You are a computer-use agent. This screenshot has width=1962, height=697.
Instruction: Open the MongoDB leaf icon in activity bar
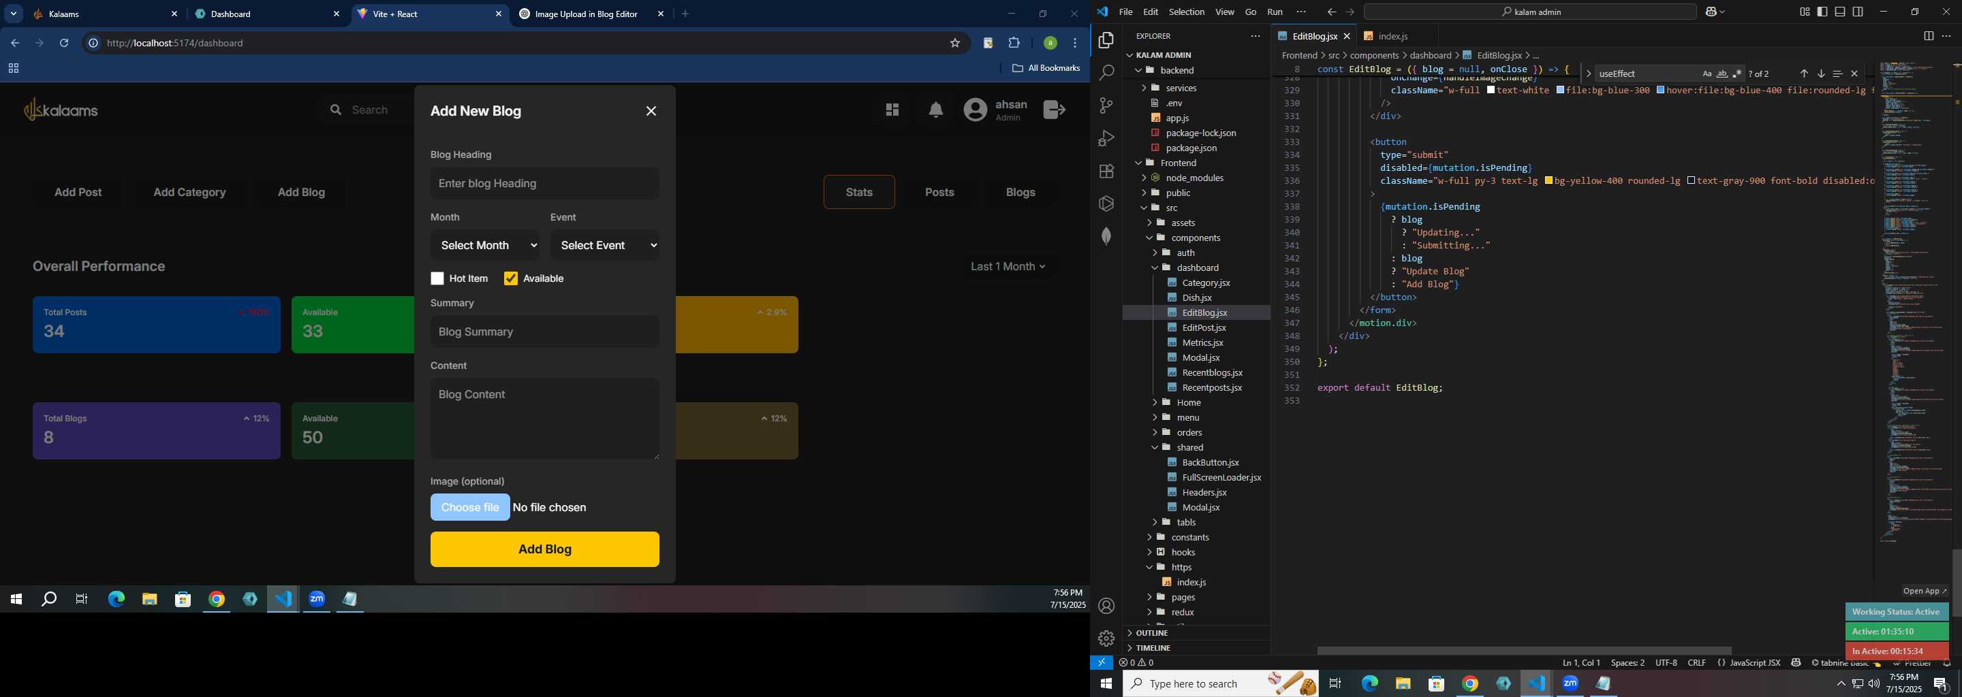tap(1106, 236)
